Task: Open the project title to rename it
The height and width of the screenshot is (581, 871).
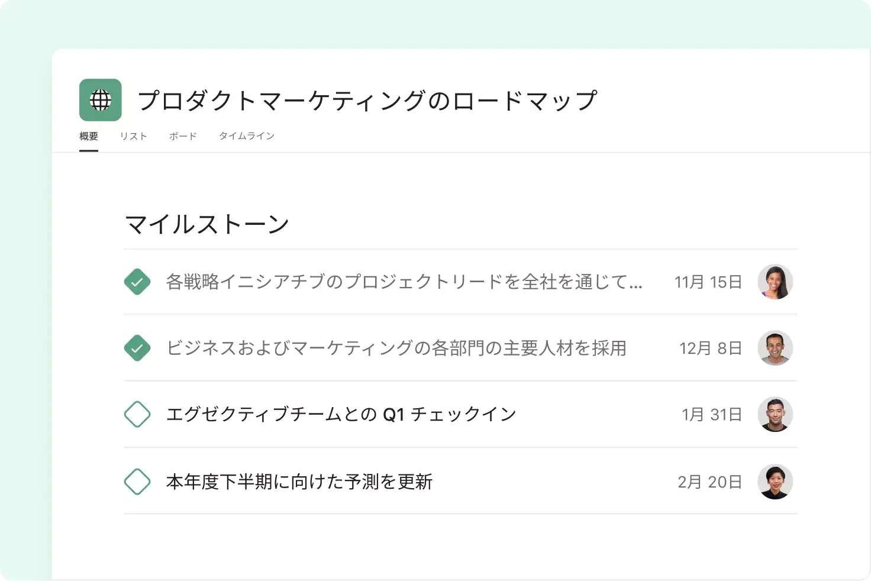Action: point(367,100)
